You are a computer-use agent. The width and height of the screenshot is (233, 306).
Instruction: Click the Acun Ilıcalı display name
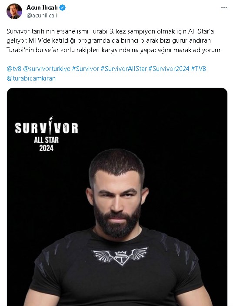pyautogui.click(x=42, y=7)
